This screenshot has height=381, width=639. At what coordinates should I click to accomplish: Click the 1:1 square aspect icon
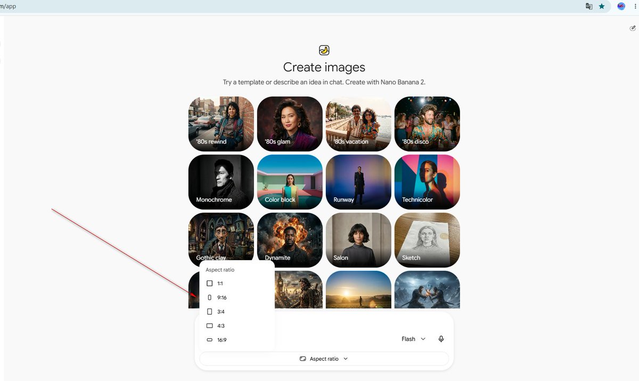(x=209, y=284)
